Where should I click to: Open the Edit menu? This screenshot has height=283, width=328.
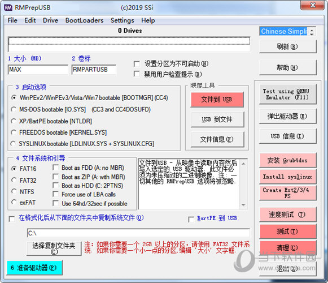[x=30, y=20]
